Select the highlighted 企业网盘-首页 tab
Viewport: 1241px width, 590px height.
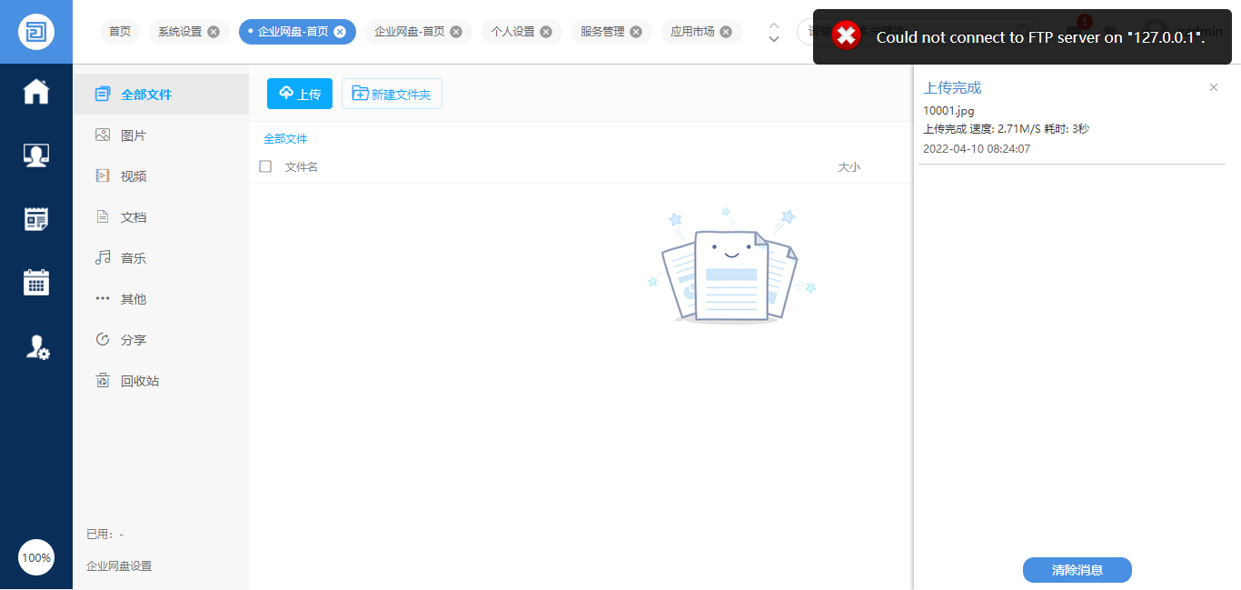[x=293, y=32]
